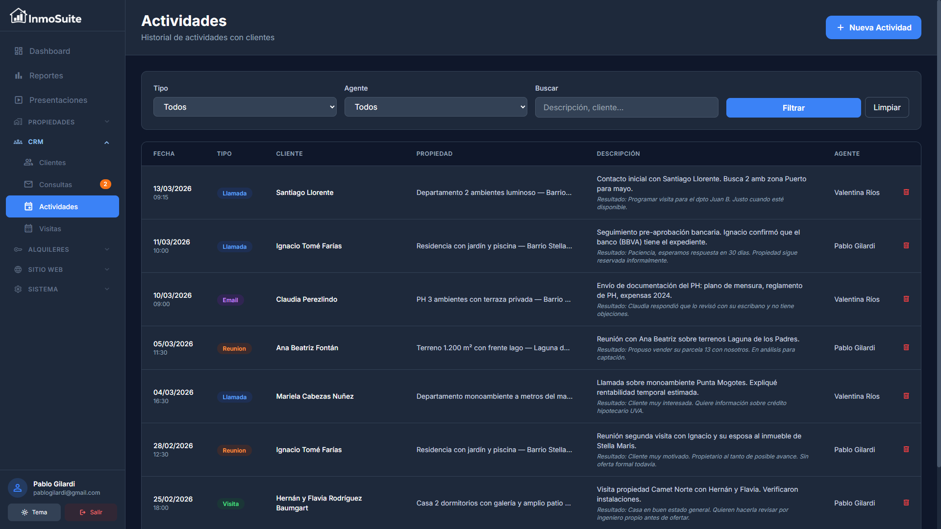Click user avatar icon for Pablo Gilardi
The image size is (941, 529).
click(18, 488)
